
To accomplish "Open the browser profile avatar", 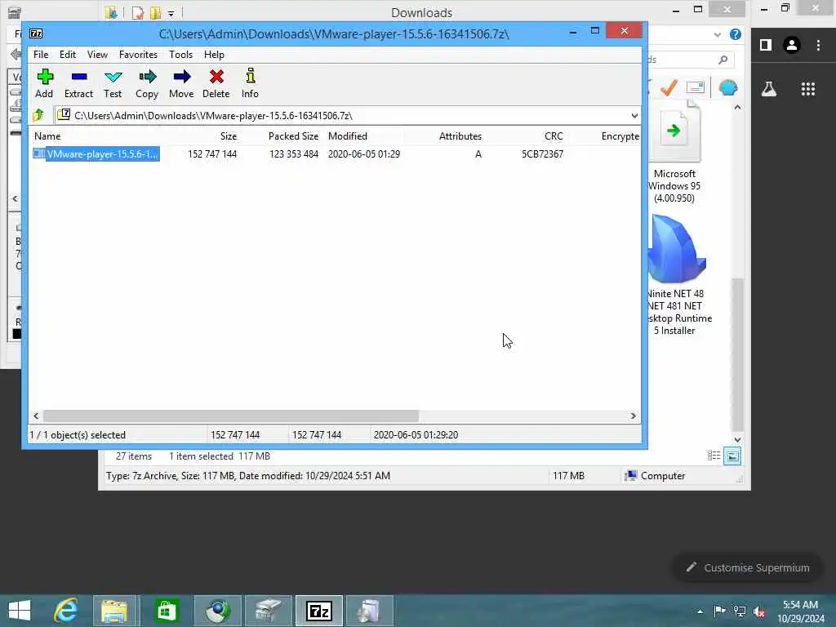I will (x=792, y=46).
